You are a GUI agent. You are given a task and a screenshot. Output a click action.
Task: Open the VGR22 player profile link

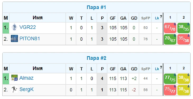pos(27,27)
